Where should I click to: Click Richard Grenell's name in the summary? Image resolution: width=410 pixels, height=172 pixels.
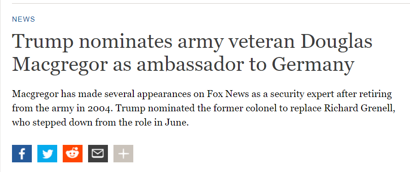tap(359, 108)
